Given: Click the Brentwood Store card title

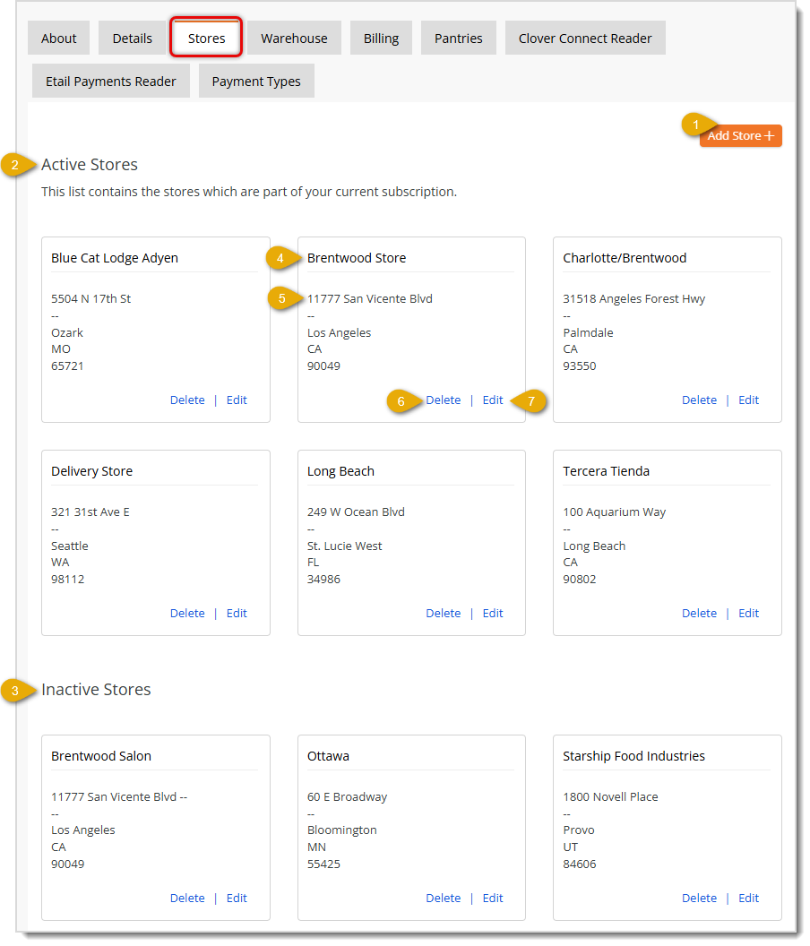Looking at the screenshot, I should [356, 258].
